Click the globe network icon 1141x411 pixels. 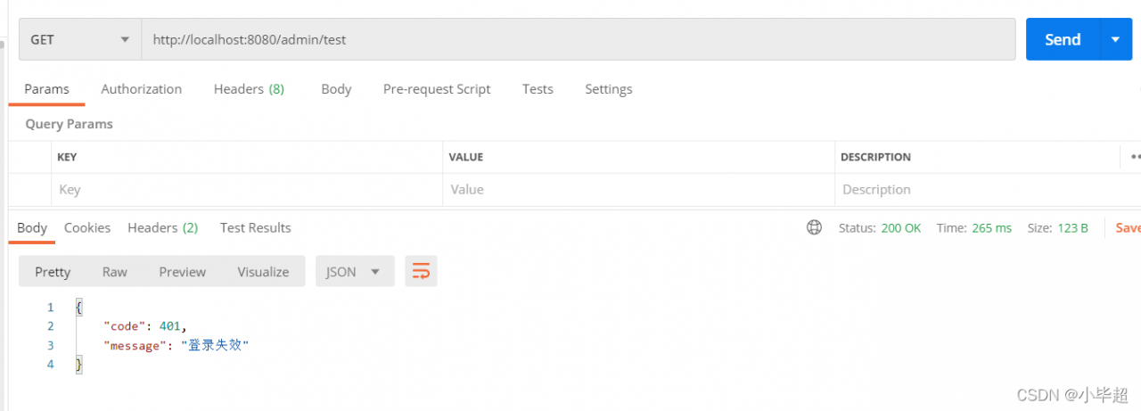pyautogui.click(x=814, y=227)
